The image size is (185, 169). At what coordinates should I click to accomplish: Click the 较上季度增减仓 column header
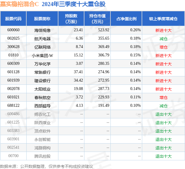(x=163, y=19)
